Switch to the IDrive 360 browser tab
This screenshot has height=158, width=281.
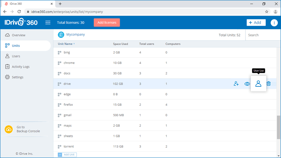(28, 4)
